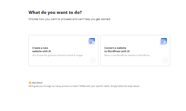Click the waving hand emoji
This screenshot has height=111, width=186.
(x=30, y=83)
